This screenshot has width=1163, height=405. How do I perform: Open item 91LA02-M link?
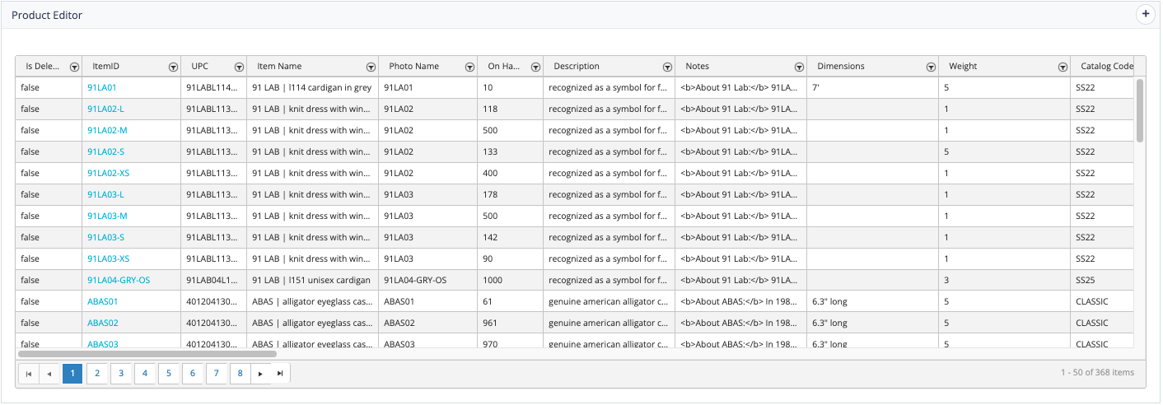click(107, 130)
